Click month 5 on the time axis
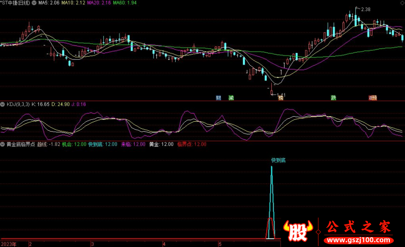This screenshot has width=405, height=247. click(x=220, y=244)
